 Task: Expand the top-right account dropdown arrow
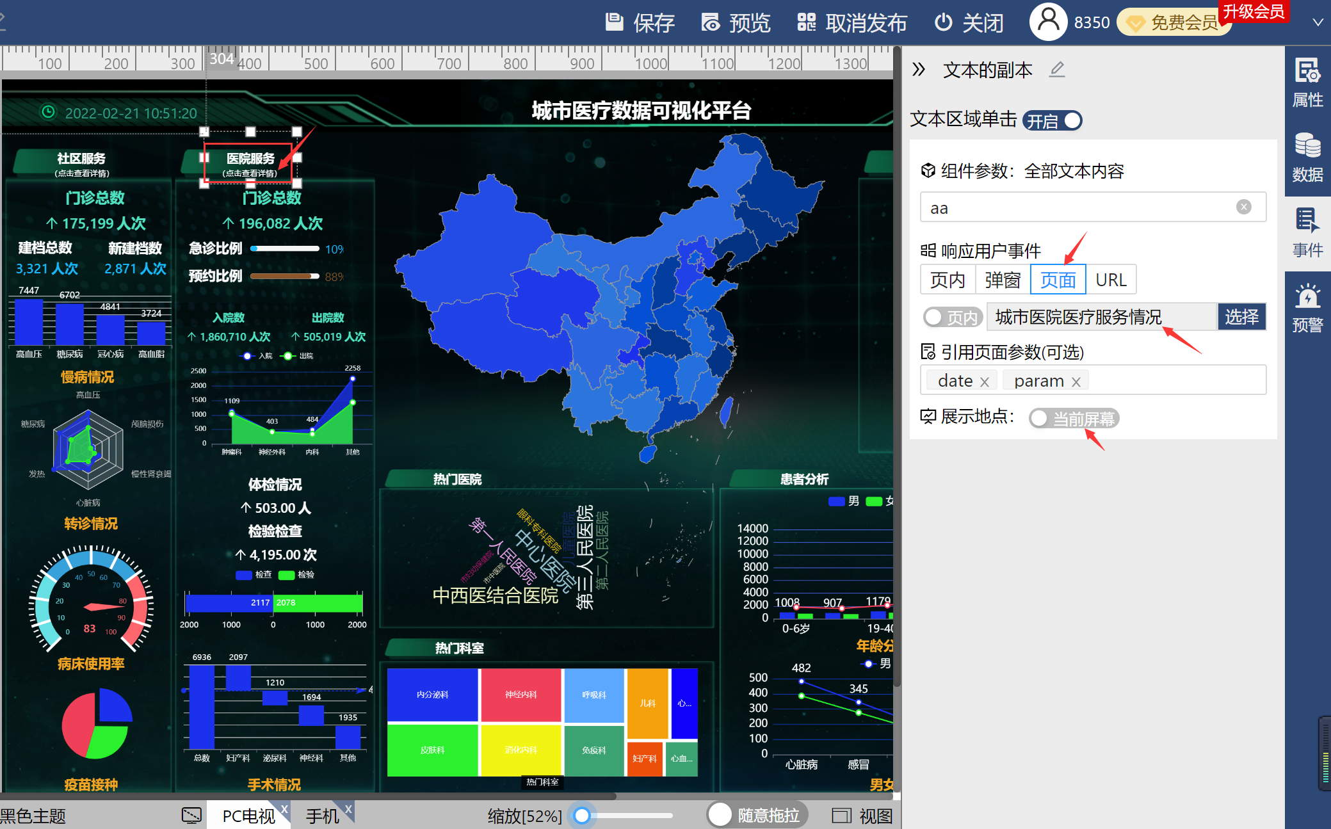click(1318, 22)
